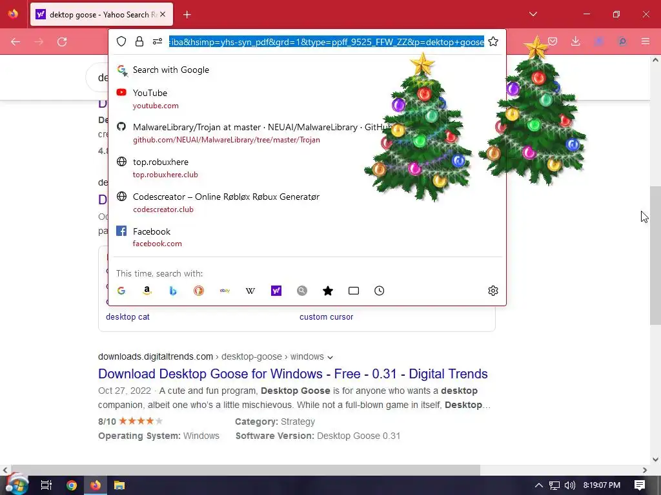Open tracking protection shield icon
The image size is (661, 495).
coord(121,41)
